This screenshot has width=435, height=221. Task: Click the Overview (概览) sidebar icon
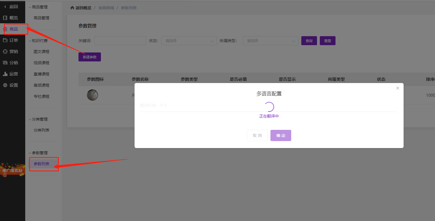(x=5, y=18)
